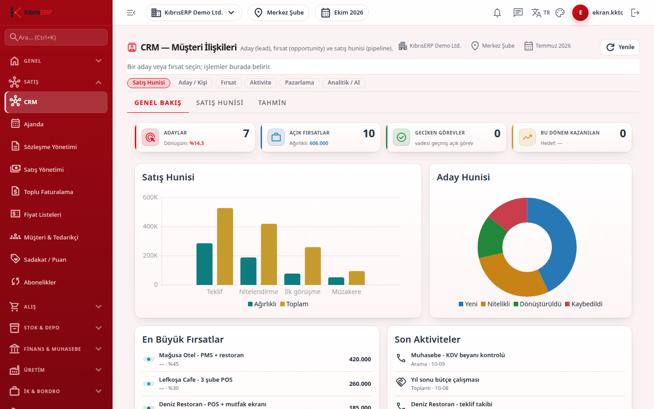Click the Yenile refresh button
The width and height of the screenshot is (654, 409).
[x=620, y=47]
